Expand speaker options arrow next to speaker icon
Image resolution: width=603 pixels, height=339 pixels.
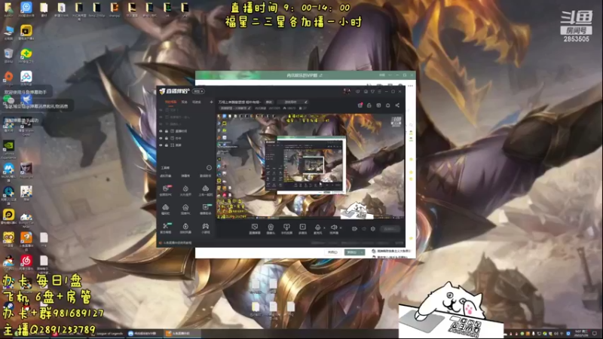(x=341, y=228)
